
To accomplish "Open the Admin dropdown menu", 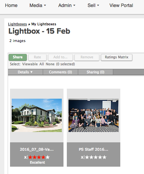I will 67,5.
